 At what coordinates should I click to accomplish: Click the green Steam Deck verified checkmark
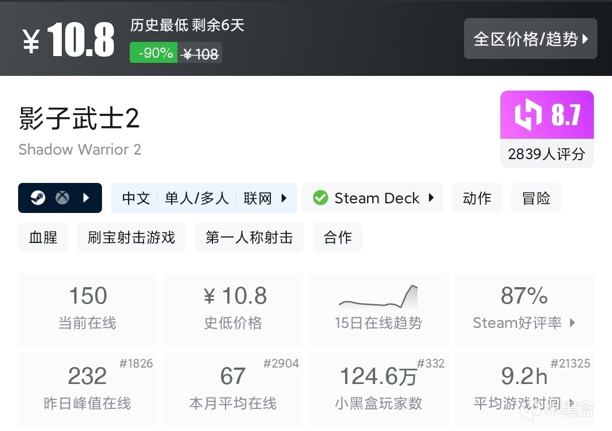[x=320, y=198]
